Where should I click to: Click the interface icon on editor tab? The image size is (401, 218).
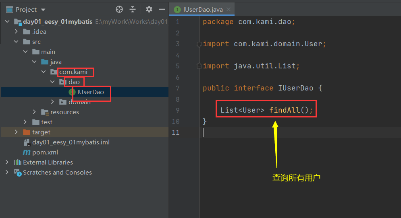pyautogui.click(x=177, y=10)
